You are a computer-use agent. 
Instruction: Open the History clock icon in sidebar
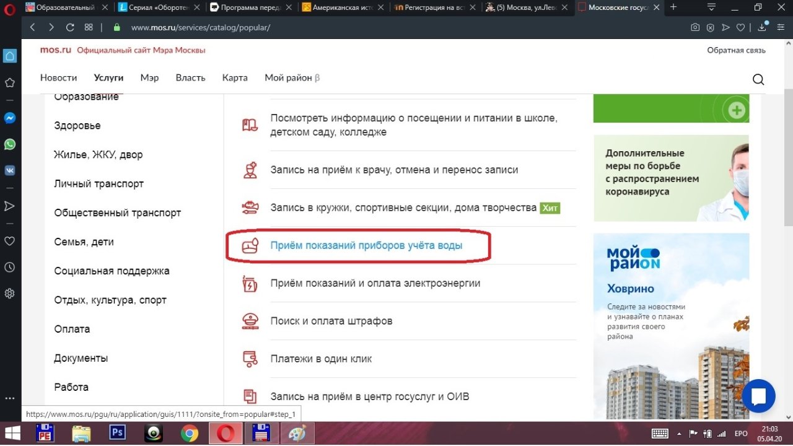(10, 268)
